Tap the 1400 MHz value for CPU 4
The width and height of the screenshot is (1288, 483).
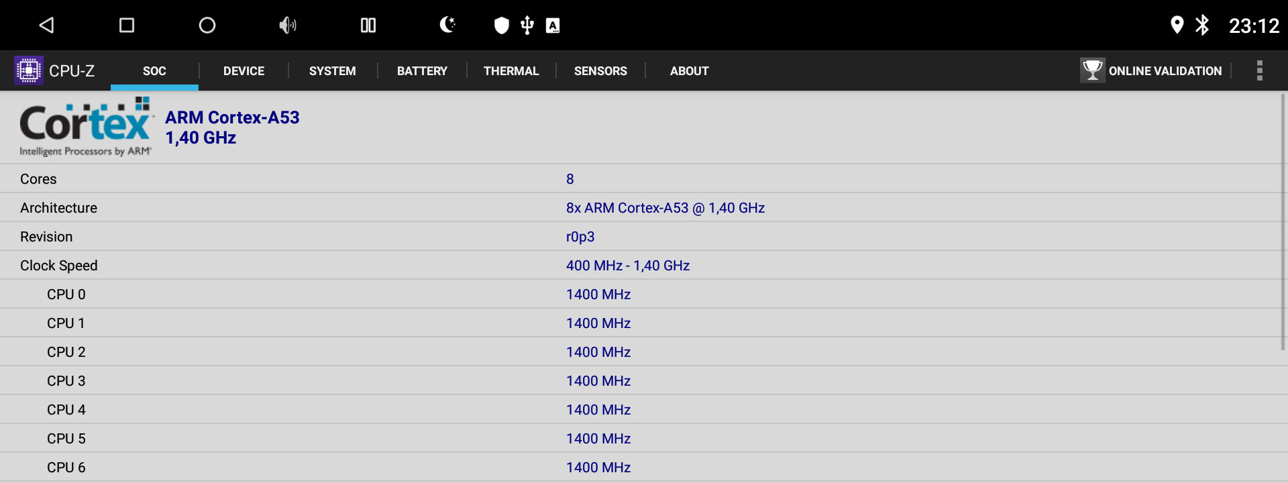(x=598, y=410)
